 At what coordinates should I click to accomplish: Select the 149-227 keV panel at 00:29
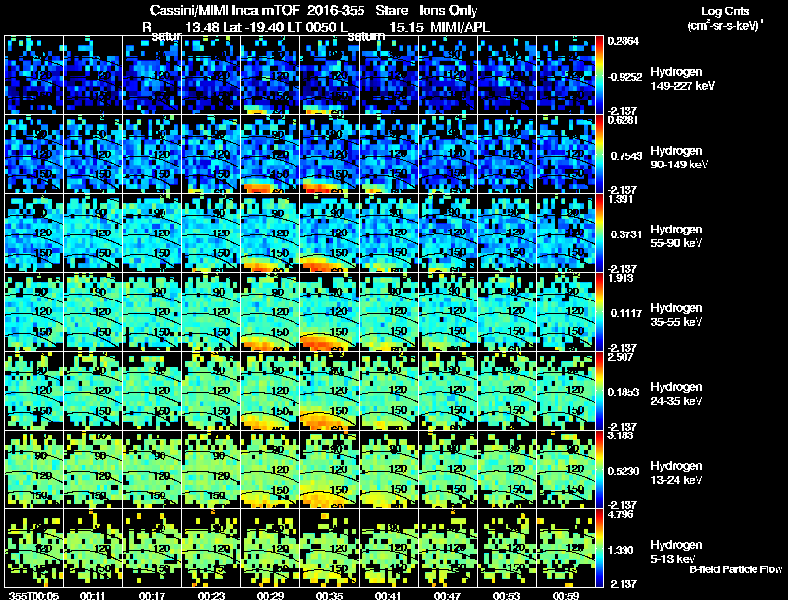pos(270,76)
